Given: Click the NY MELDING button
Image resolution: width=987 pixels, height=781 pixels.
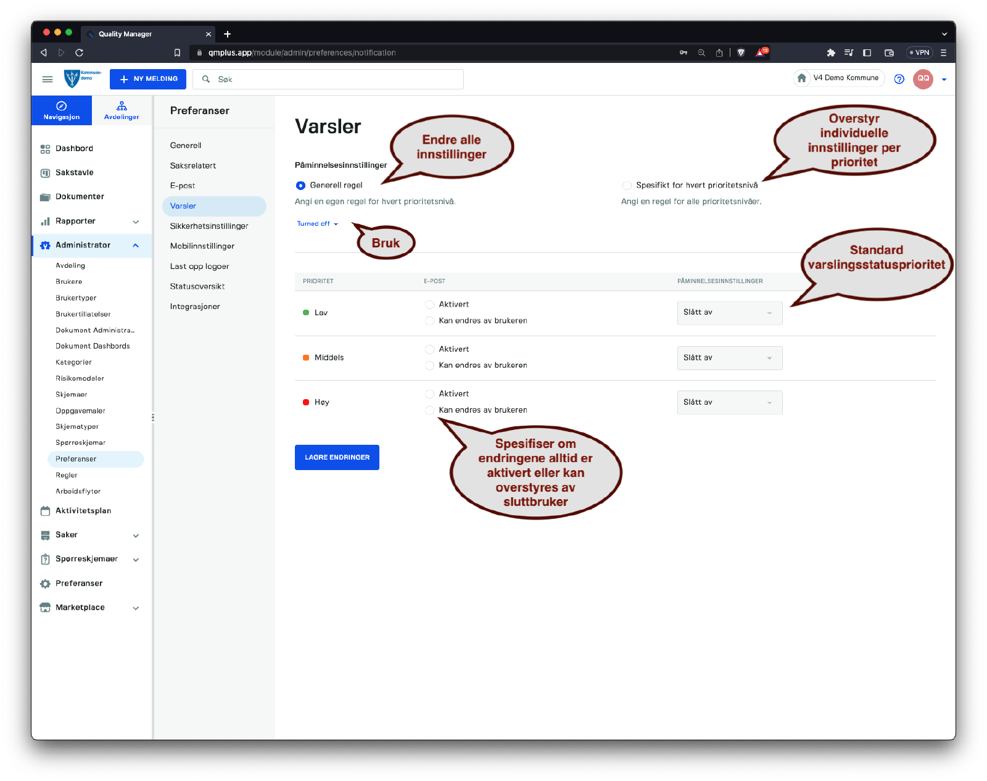Looking at the screenshot, I should click(x=148, y=79).
